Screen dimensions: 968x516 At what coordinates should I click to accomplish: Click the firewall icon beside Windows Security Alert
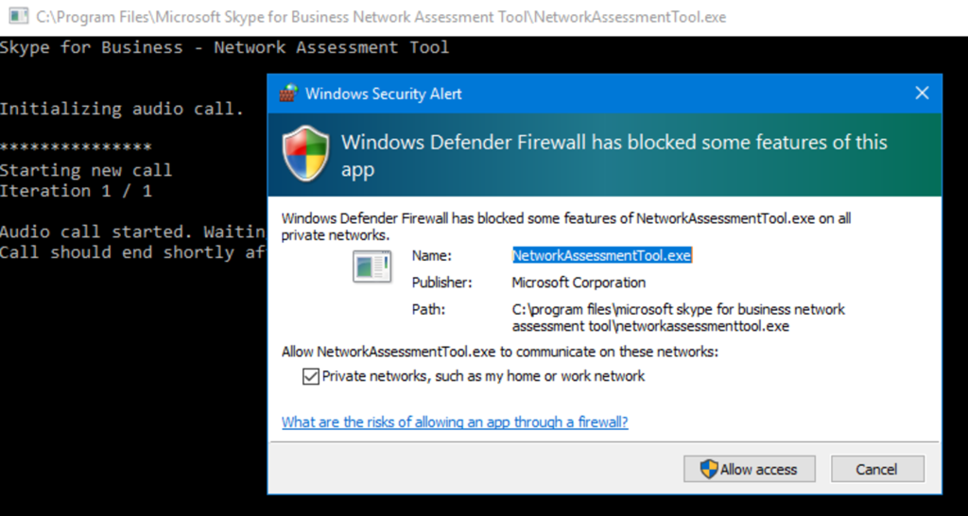click(287, 94)
